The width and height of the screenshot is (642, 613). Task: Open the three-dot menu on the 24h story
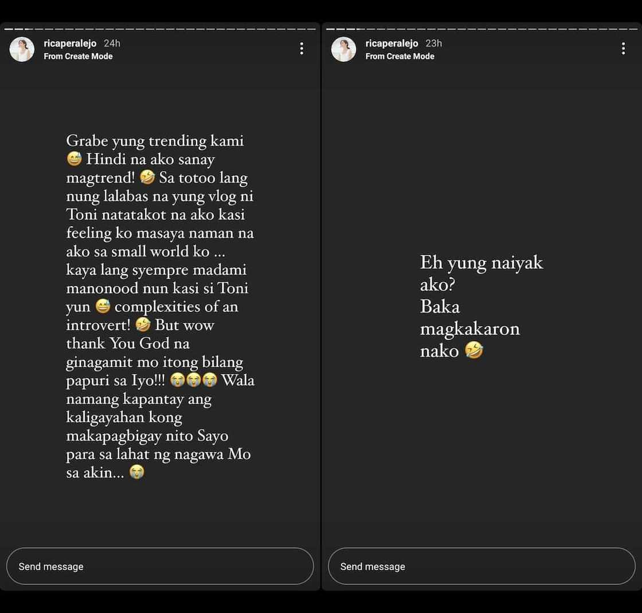click(302, 49)
